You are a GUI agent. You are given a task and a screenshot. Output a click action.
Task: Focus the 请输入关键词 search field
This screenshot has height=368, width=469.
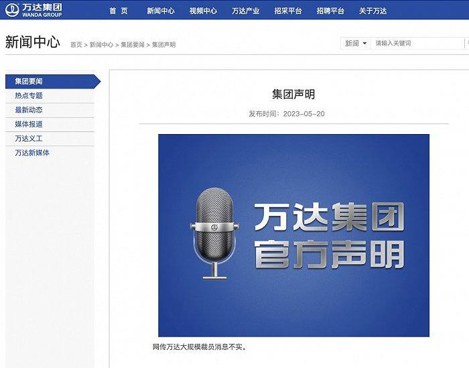pyautogui.click(x=417, y=44)
